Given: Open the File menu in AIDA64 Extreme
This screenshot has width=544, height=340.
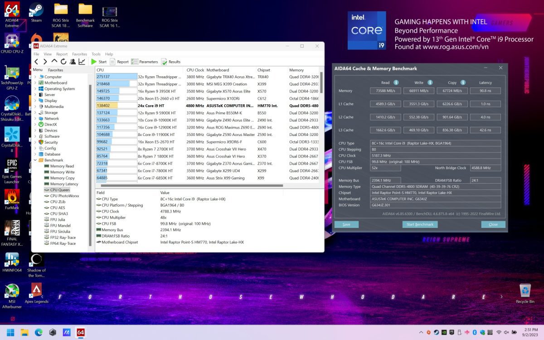Looking at the screenshot, I should [x=36, y=54].
